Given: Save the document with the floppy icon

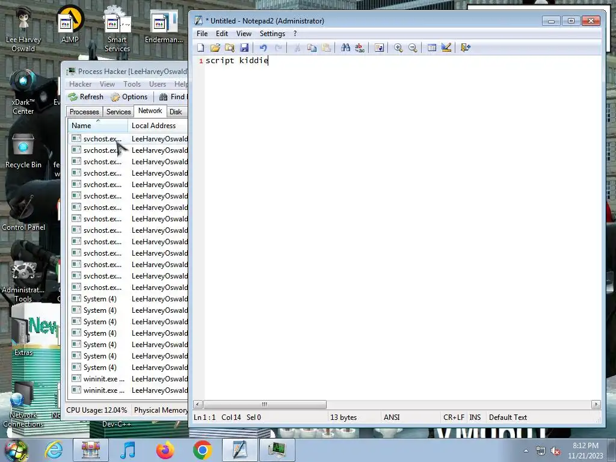Looking at the screenshot, I should click(244, 48).
